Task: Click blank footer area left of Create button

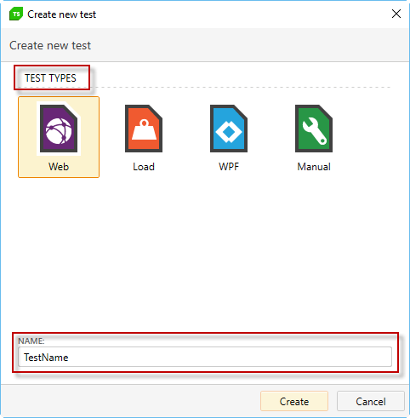Action: [130, 401]
